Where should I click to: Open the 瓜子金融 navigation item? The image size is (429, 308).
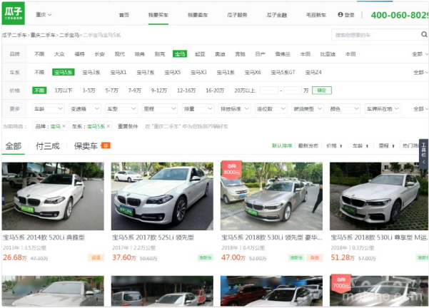pos(277,15)
